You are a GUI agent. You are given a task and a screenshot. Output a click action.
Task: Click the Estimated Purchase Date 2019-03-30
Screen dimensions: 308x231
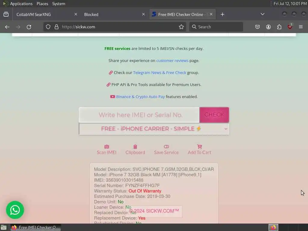point(132,196)
